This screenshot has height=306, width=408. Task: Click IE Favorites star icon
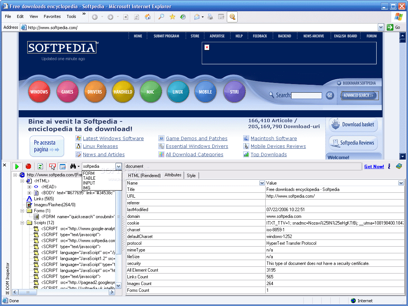172,17
